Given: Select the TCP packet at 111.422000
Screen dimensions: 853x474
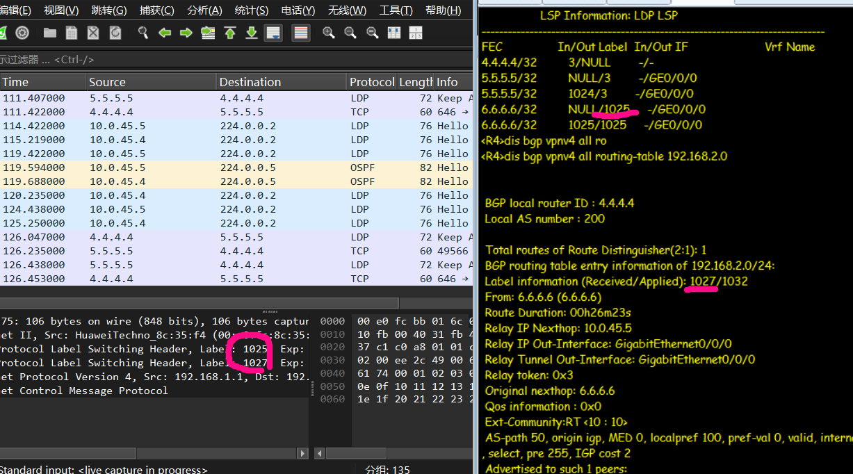Looking at the screenshot, I should click(236, 112).
